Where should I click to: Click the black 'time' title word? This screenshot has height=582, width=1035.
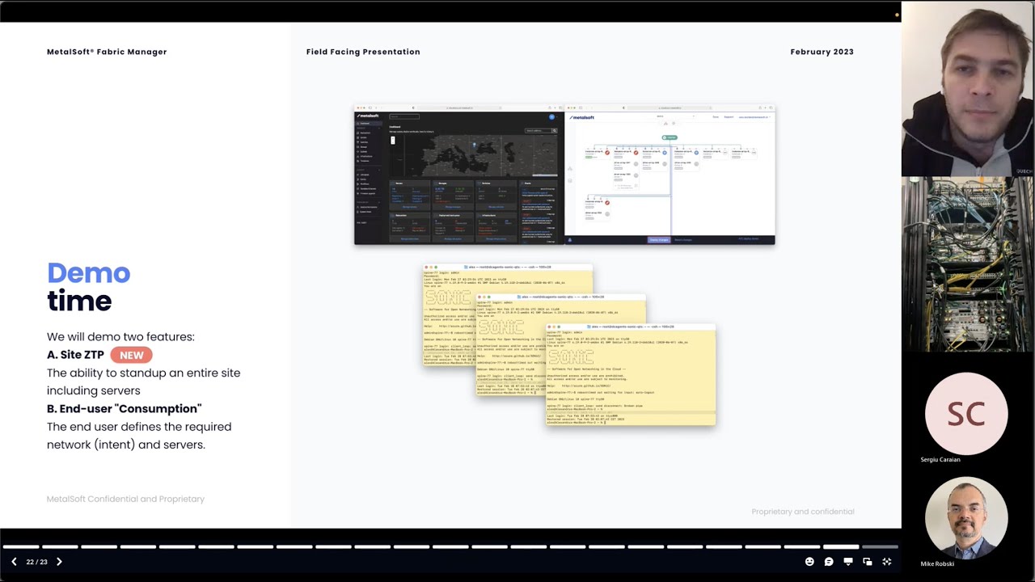(79, 301)
